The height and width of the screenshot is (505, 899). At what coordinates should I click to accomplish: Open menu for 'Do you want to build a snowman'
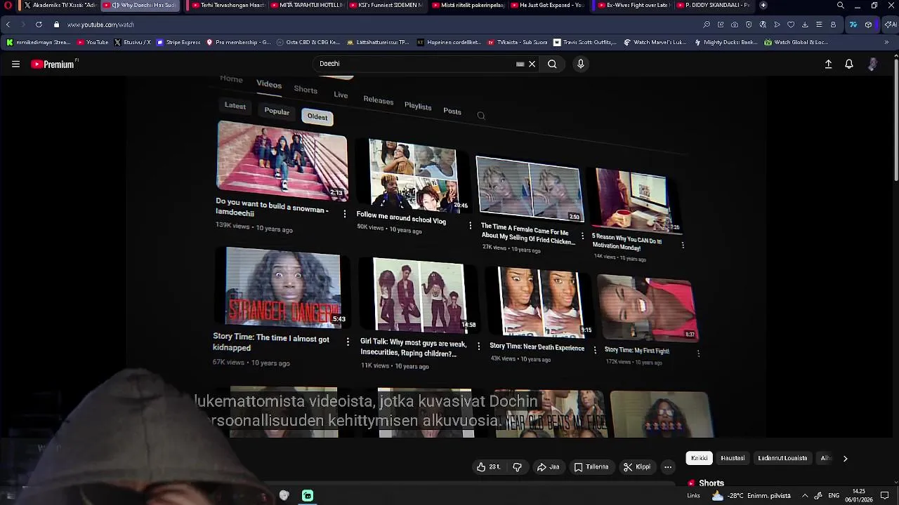344,213
